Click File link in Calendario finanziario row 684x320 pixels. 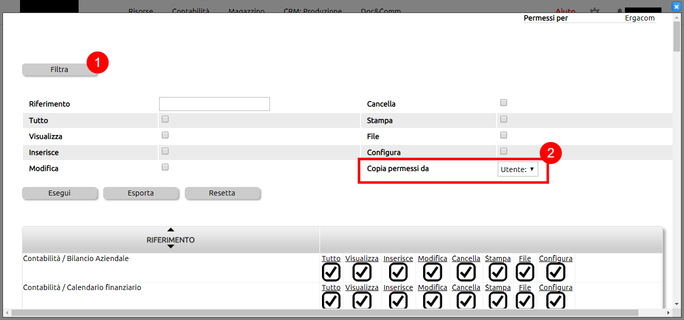pyautogui.click(x=525, y=287)
